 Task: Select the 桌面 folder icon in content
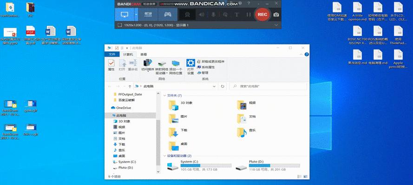coord(174,146)
